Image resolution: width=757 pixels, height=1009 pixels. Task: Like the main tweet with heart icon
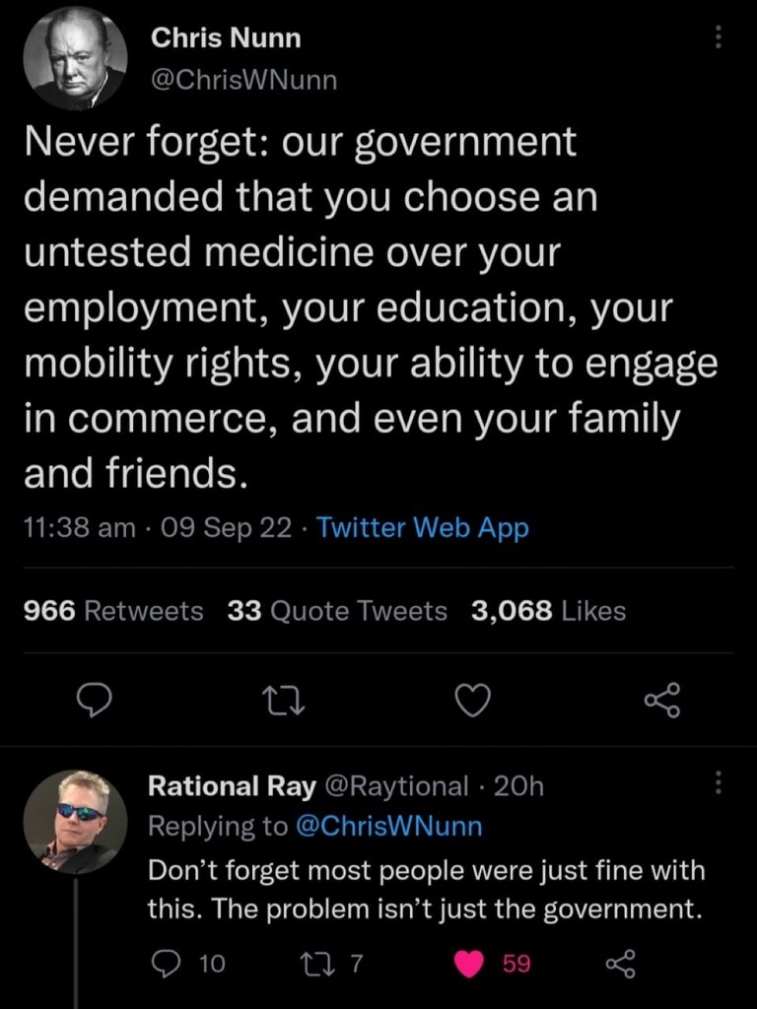(x=474, y=701)
